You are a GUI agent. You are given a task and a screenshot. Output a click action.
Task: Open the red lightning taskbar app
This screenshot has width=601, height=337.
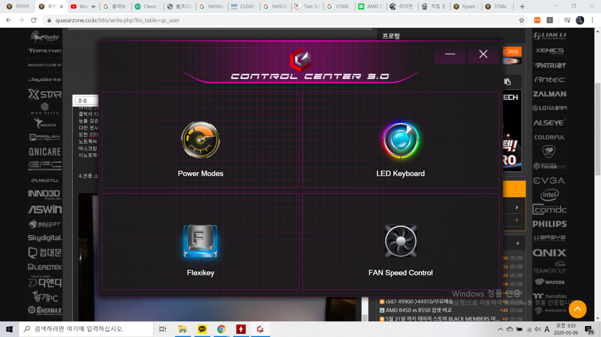click(x=241, y=329)
